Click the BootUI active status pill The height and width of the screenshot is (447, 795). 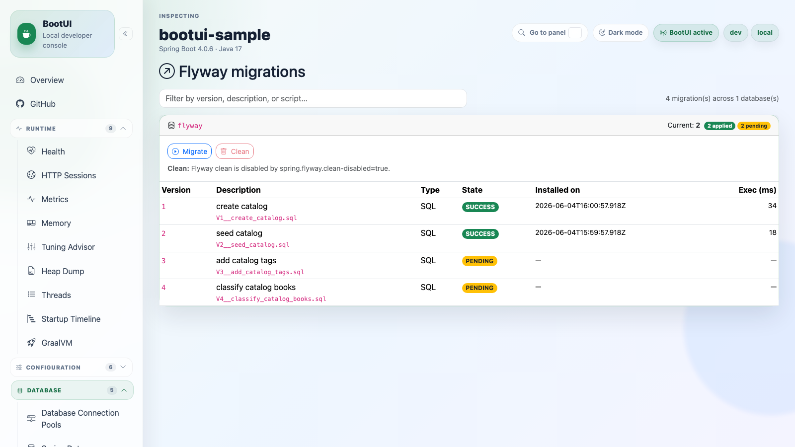pos(686,33)
